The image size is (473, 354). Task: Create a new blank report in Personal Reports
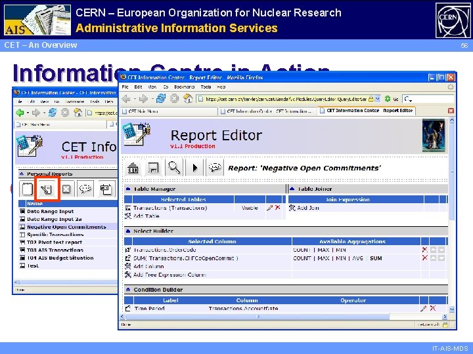tap(27, 189)
